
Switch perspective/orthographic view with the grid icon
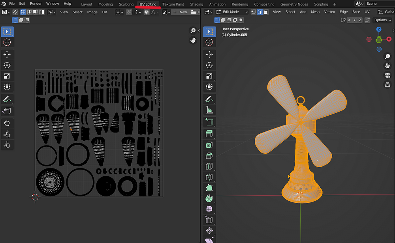pyautogui.click(x=387, y=85)
